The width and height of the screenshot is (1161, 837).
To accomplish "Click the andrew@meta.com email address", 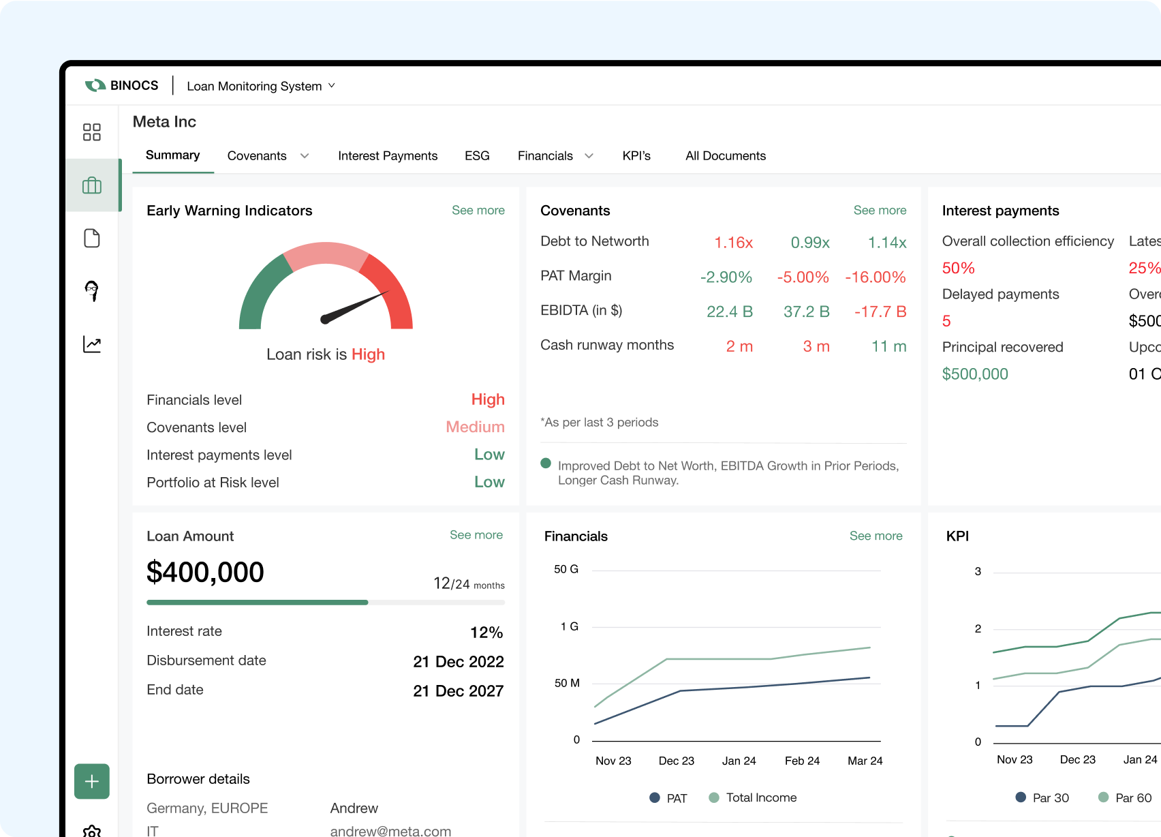I will pyautogui.click(x=390, y=831).
